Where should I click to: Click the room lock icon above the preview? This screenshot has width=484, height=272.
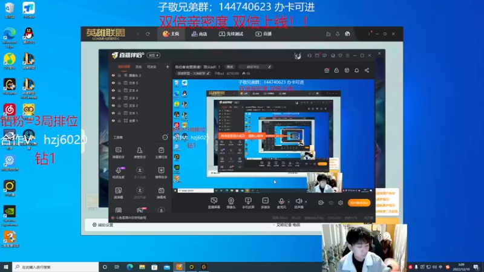pos(336,70)
